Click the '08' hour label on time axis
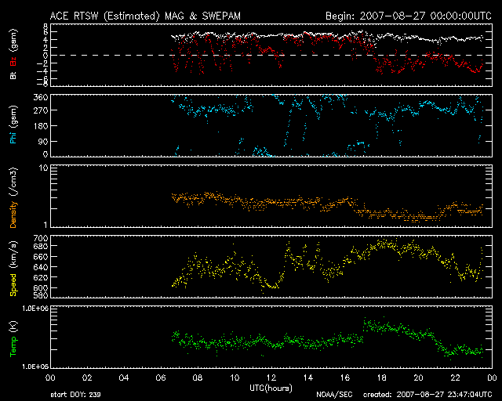Screen dimensions: 502x401 (x=198, y=378)
